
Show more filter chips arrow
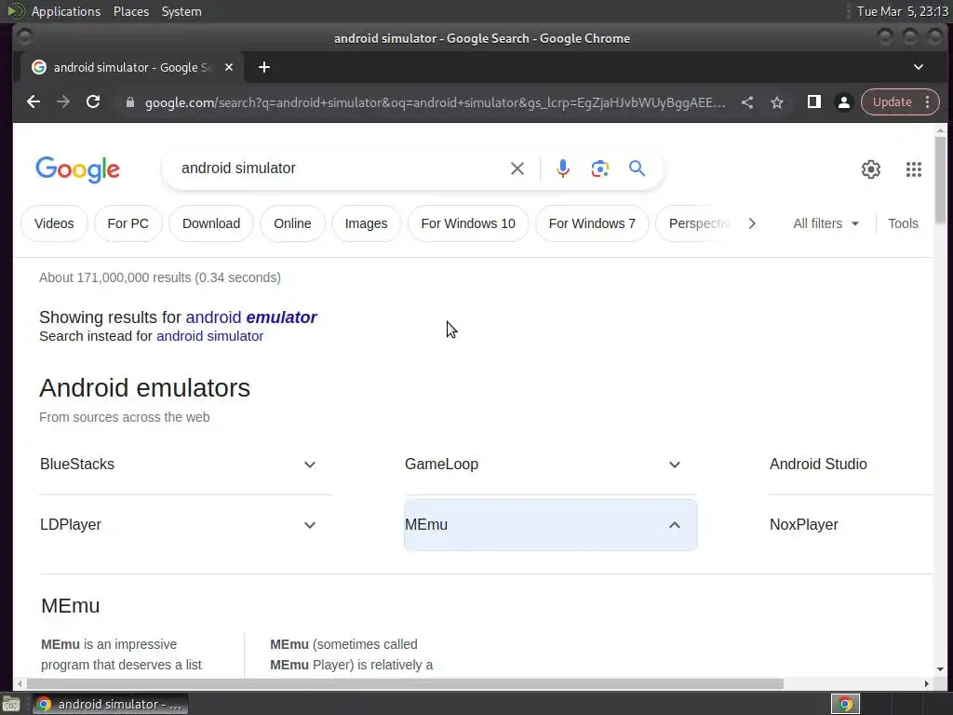(752, 223)
